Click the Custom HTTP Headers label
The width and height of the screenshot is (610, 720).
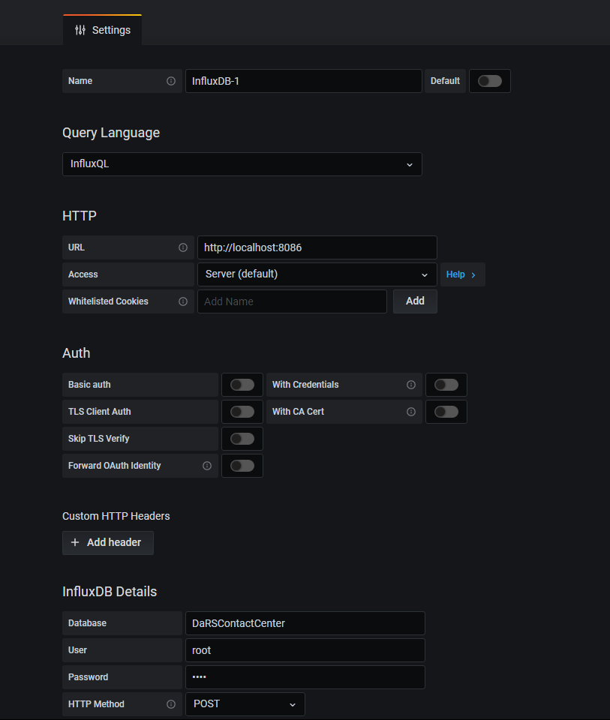pyautogui.click(x=116, y=516)
